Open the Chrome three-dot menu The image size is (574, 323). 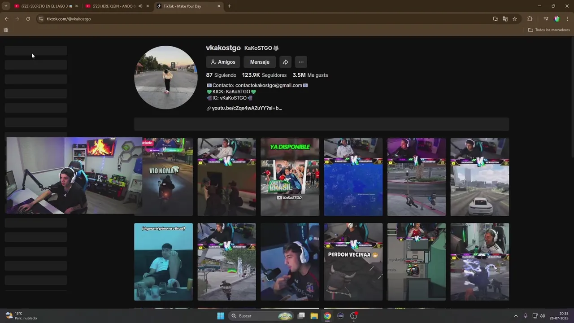pyautogui.click(x=568, y=19)
